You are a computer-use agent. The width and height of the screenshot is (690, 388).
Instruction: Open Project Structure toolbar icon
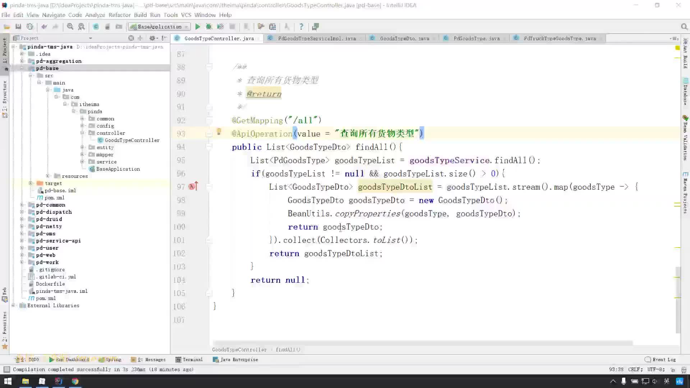click(x=272, y=27)
